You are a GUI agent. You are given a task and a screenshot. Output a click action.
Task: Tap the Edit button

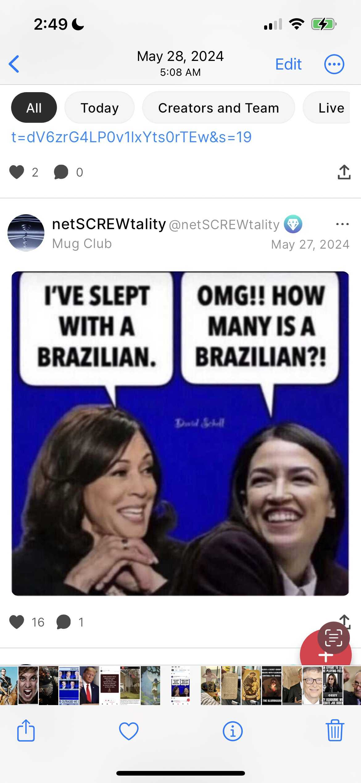click(x=288, y=64)
